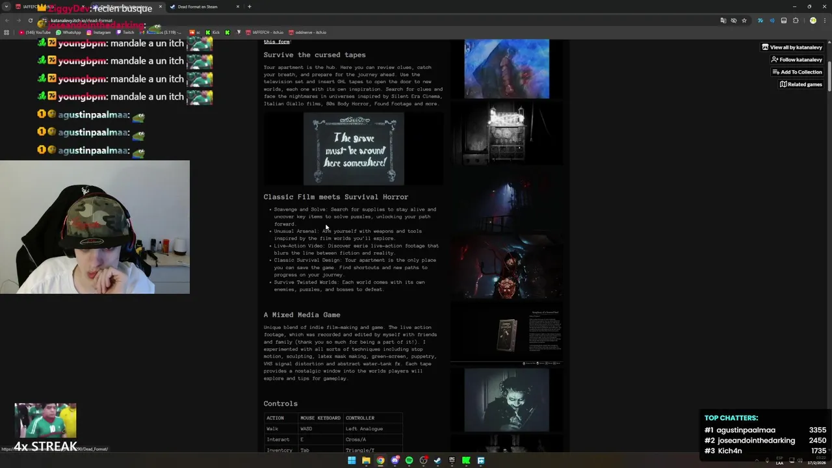Screen dimensions: 832x468
Task: Open the Kick app in the taskbar
Action: click(x=466, y=460)
